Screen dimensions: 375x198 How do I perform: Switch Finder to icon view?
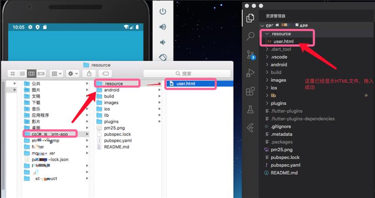13,74
